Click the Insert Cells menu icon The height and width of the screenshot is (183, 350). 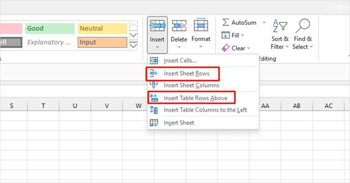coord(154,60)
